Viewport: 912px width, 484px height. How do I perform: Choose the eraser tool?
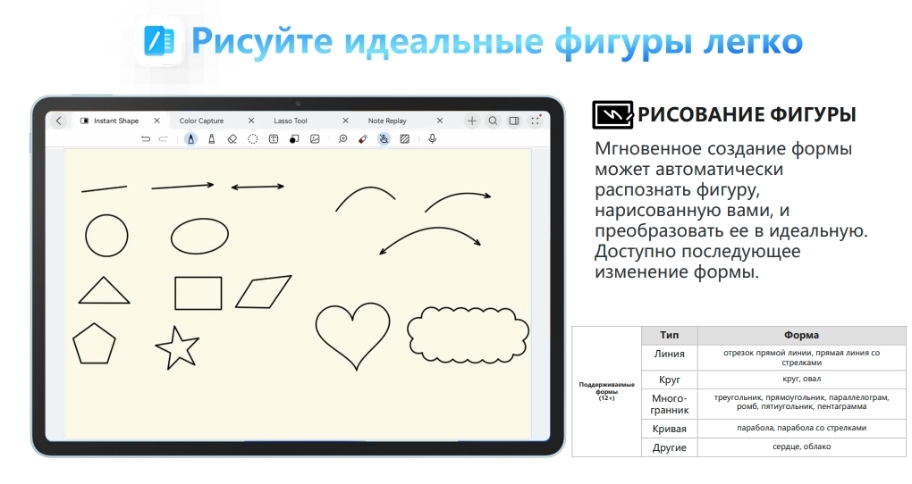(232, 139)
